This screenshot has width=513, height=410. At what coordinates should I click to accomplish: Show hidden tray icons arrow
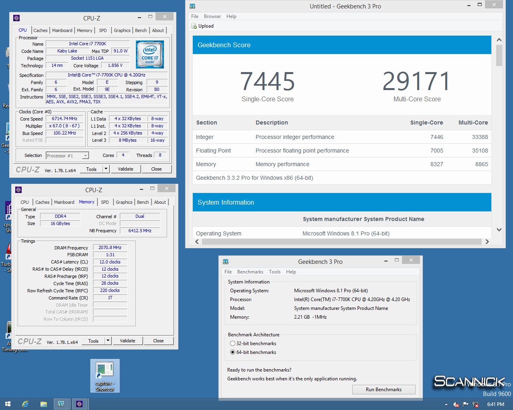click(446, 404)
